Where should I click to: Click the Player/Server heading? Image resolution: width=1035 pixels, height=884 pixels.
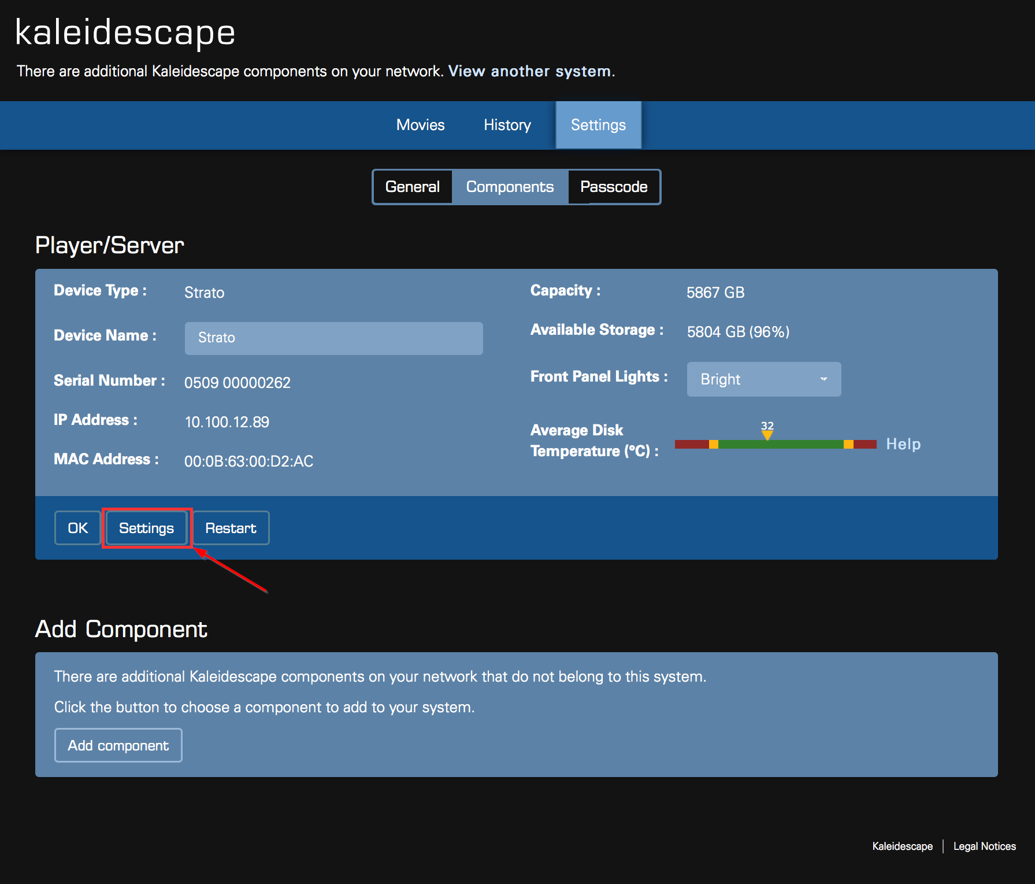109,246
